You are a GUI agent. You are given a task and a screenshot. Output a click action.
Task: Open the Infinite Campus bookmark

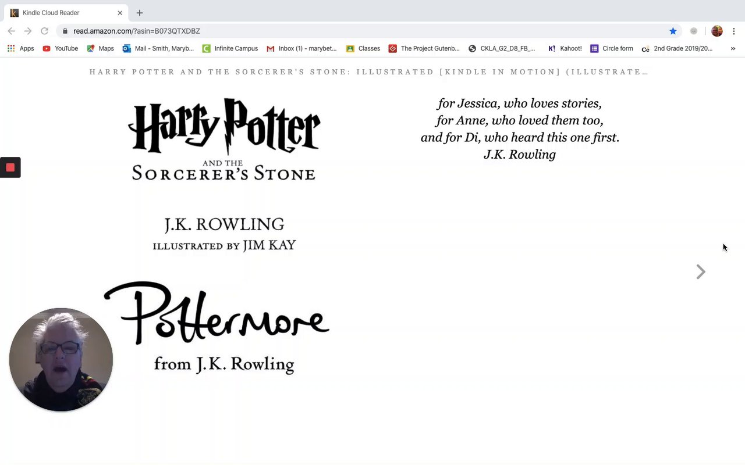(x=230, y=48)
